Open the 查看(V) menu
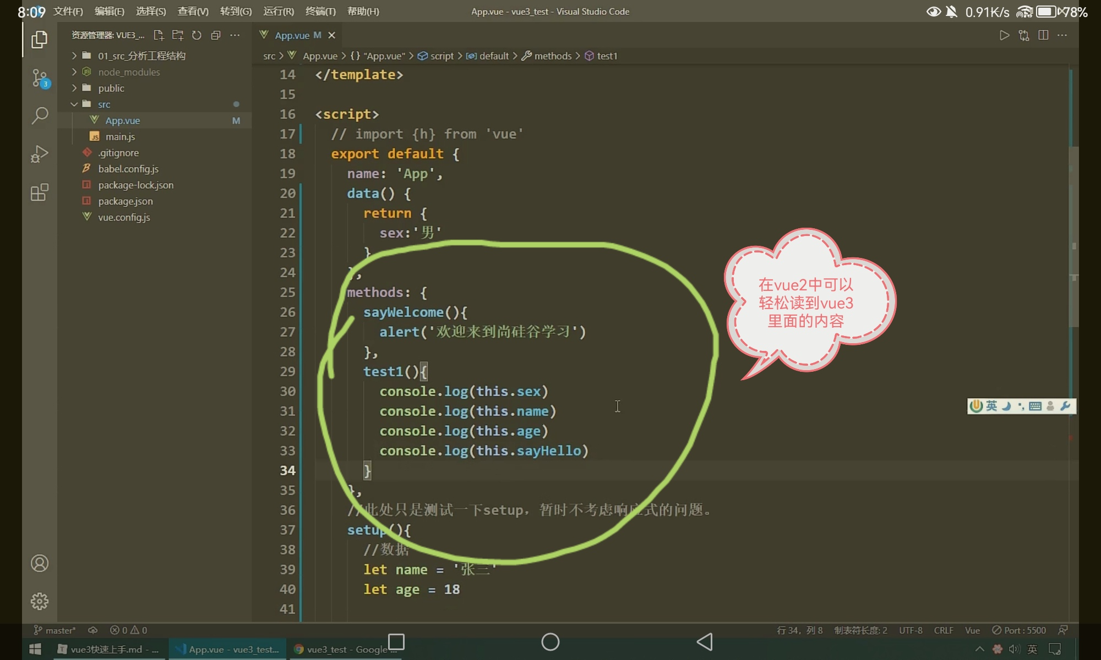1101x660 pixels. [x=193, y=12]
